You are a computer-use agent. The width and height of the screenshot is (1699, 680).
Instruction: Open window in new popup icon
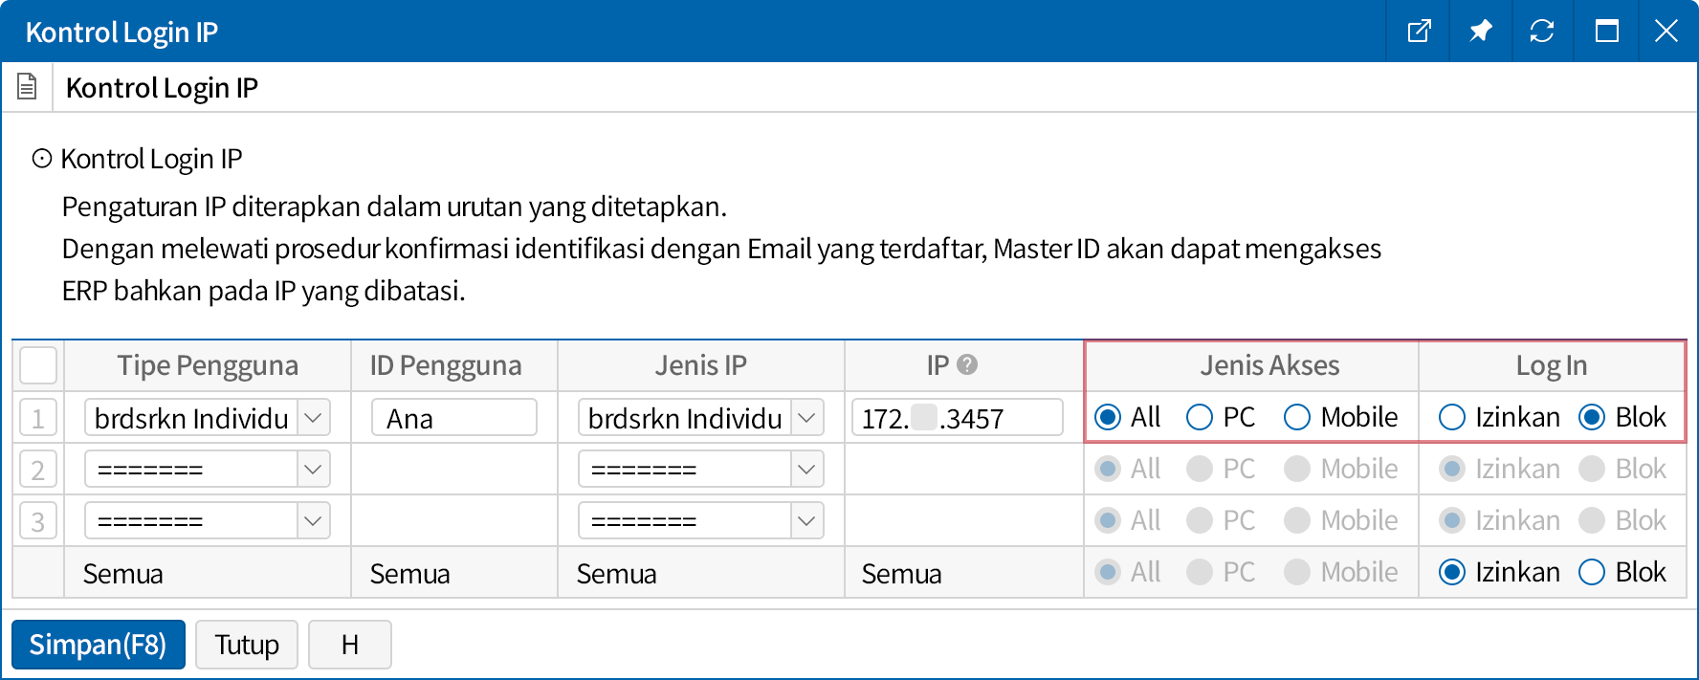pyautogui.click(x=1419, y=32)
